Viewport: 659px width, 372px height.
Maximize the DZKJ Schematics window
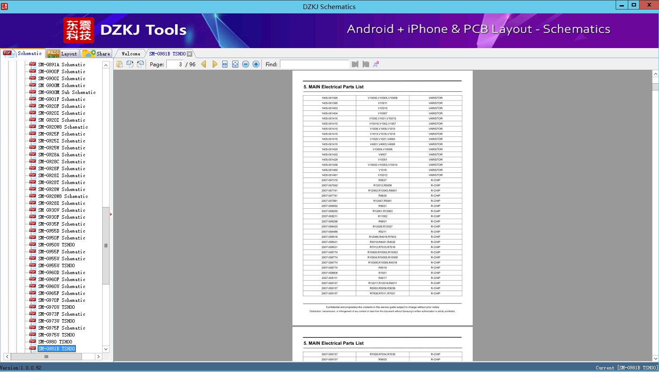(634, 5)
